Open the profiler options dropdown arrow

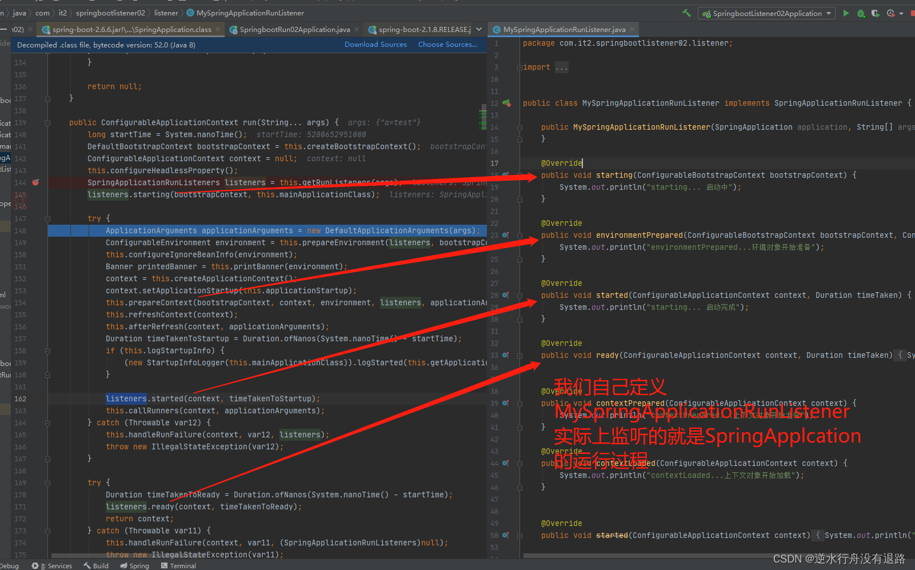(x=901, y=14)
